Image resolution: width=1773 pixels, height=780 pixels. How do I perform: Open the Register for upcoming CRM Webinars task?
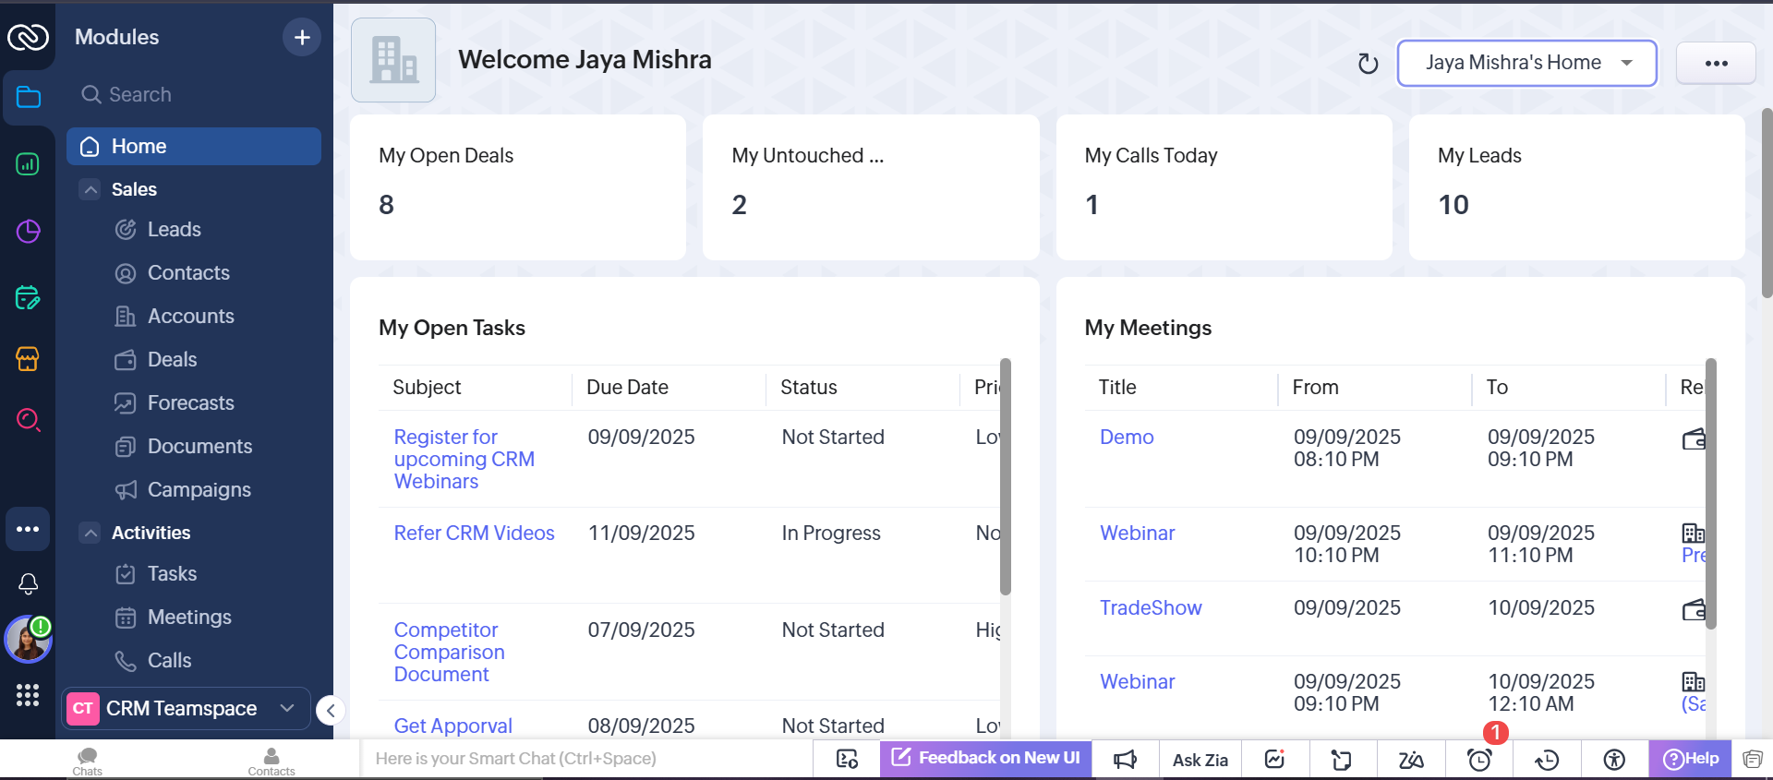tap(464, 459)
